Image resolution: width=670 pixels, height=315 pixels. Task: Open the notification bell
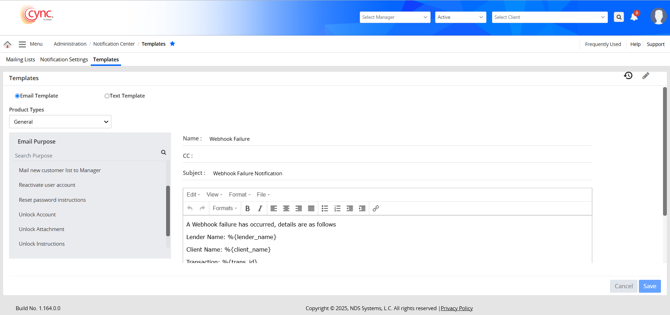634,17
